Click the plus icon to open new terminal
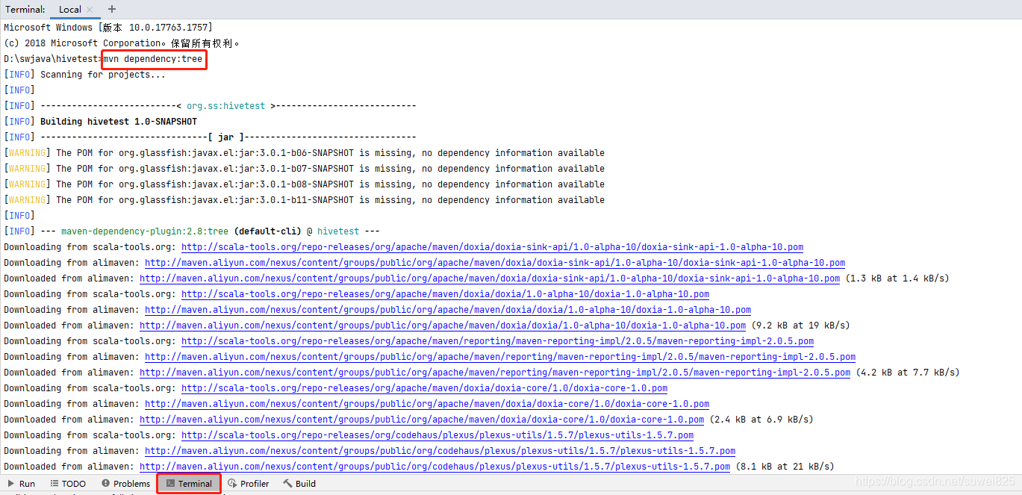1022x495 pixels. pyautogui.click(x=111, y=9)
